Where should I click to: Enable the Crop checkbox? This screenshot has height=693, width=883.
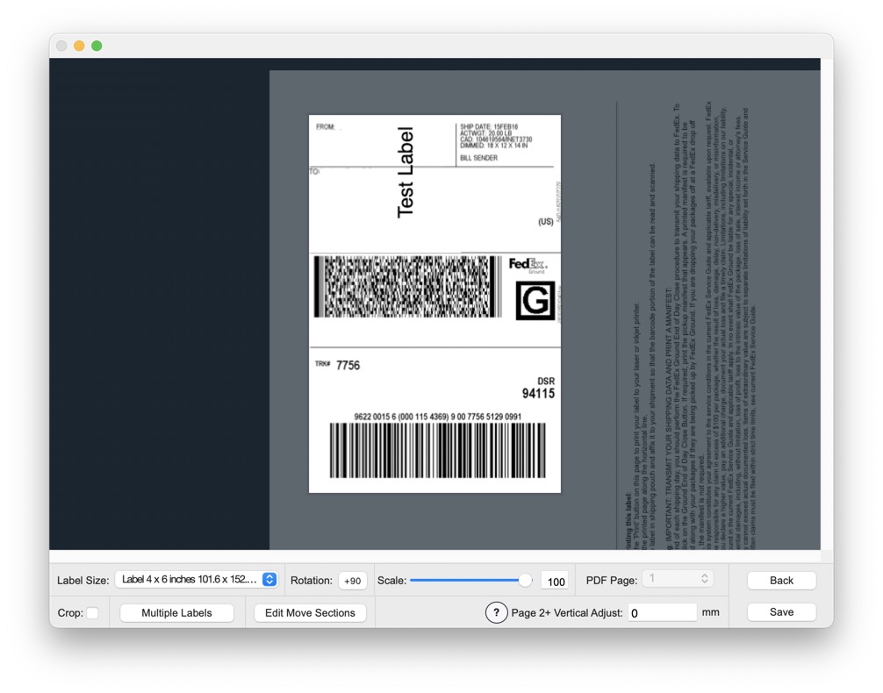point(92,613)
